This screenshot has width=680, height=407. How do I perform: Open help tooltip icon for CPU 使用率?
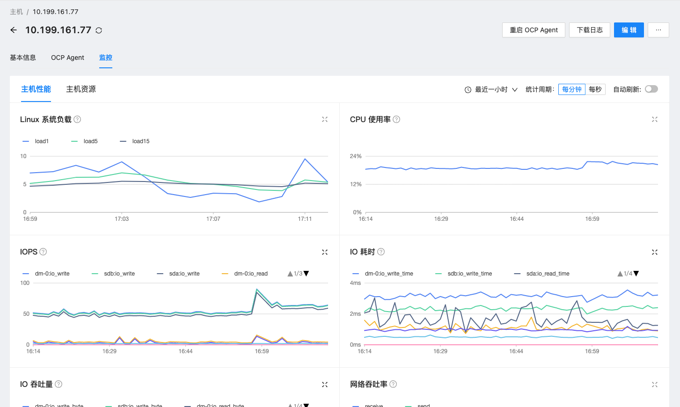(x=396, y=119)
